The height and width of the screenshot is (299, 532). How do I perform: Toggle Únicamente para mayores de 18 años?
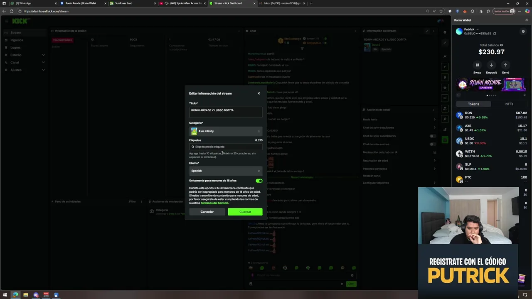pyautogui.click(x=259, y=181)
